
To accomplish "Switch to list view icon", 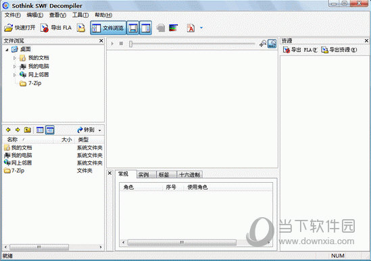I will [40, 129].
